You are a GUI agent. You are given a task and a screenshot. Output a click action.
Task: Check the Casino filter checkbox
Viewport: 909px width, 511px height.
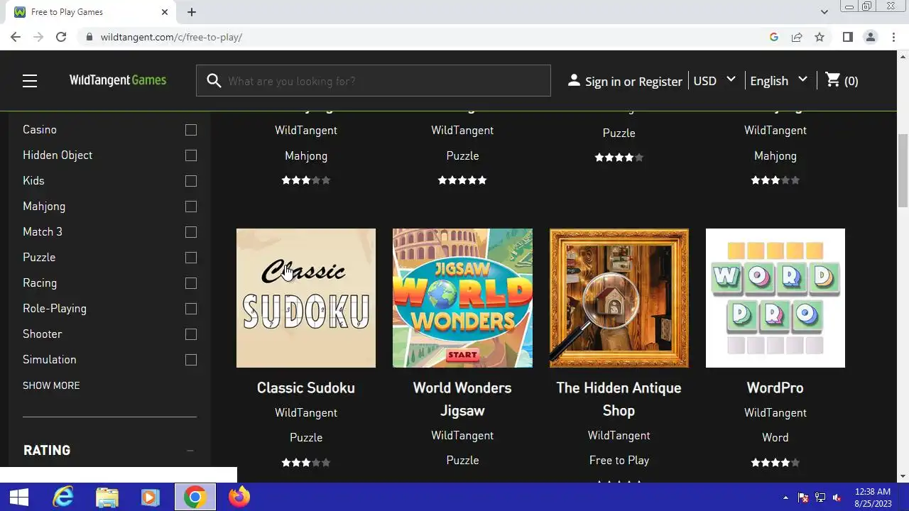191,130
